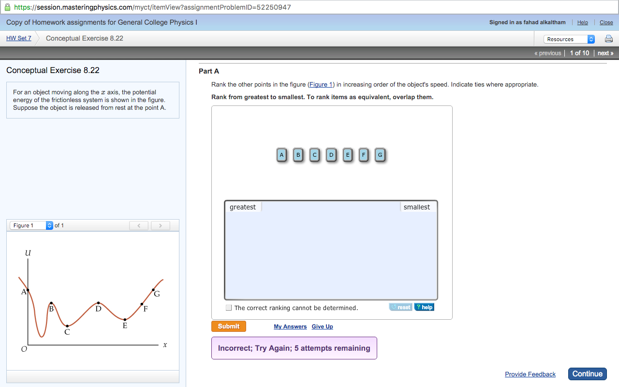619x387 pixels.
Task: Click point C on the energy curve
Action: 68,326
